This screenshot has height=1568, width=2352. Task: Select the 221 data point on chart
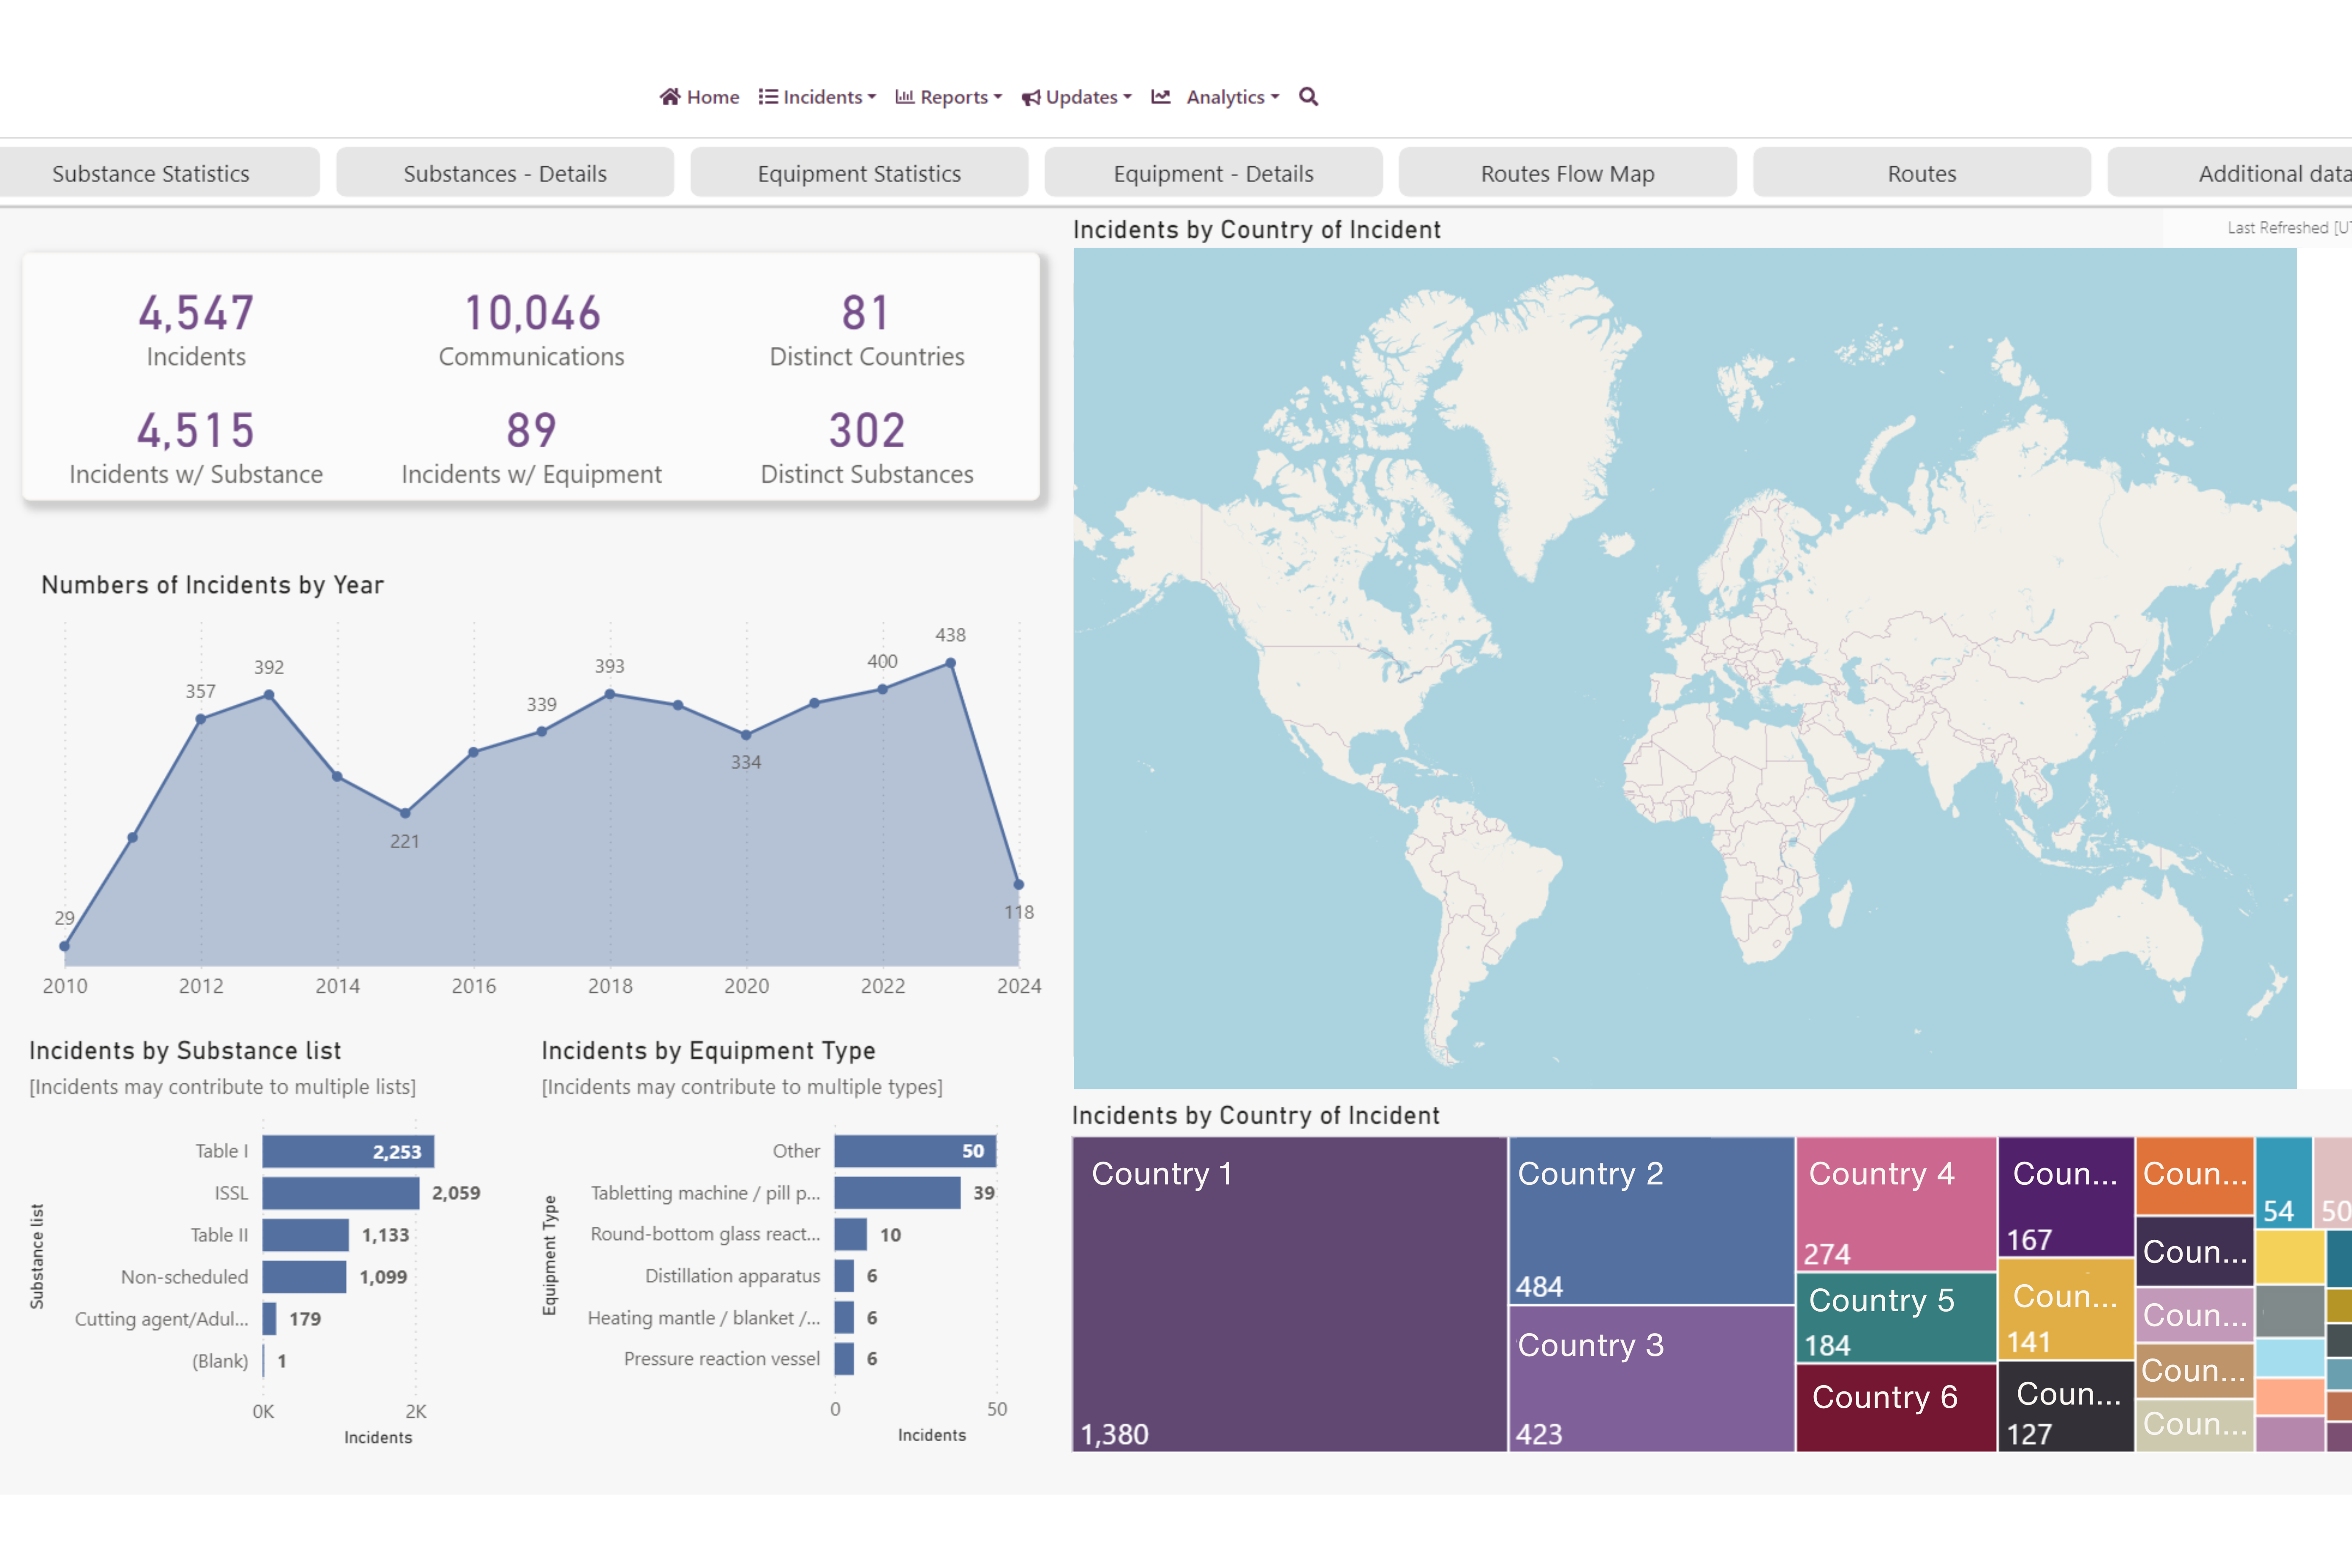(x=405, y=813)
